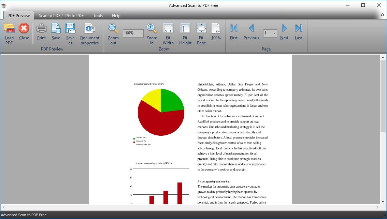387x219 pixels.
Task: Close the current PDF with red X
Action: click(x=24, y=28)
